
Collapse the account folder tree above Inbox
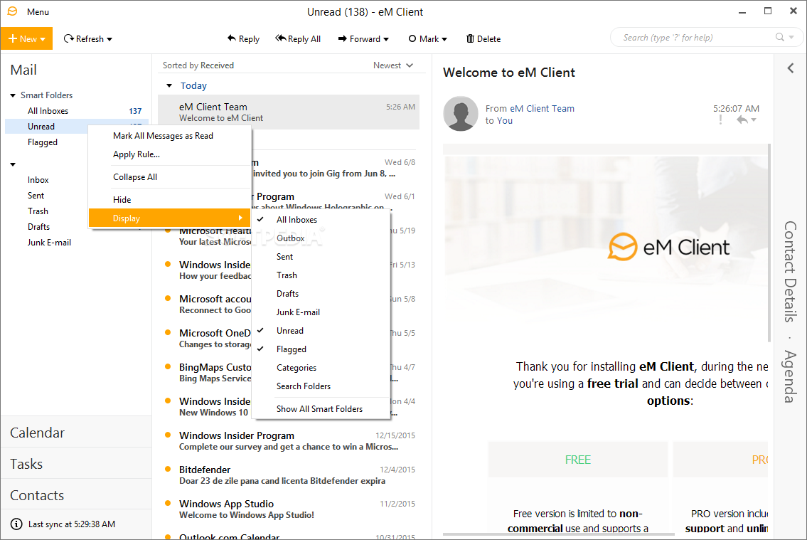(13, 164)
